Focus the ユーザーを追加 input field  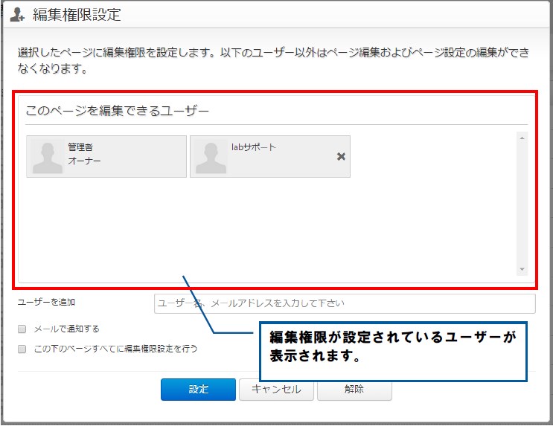[x=345, y=303]
